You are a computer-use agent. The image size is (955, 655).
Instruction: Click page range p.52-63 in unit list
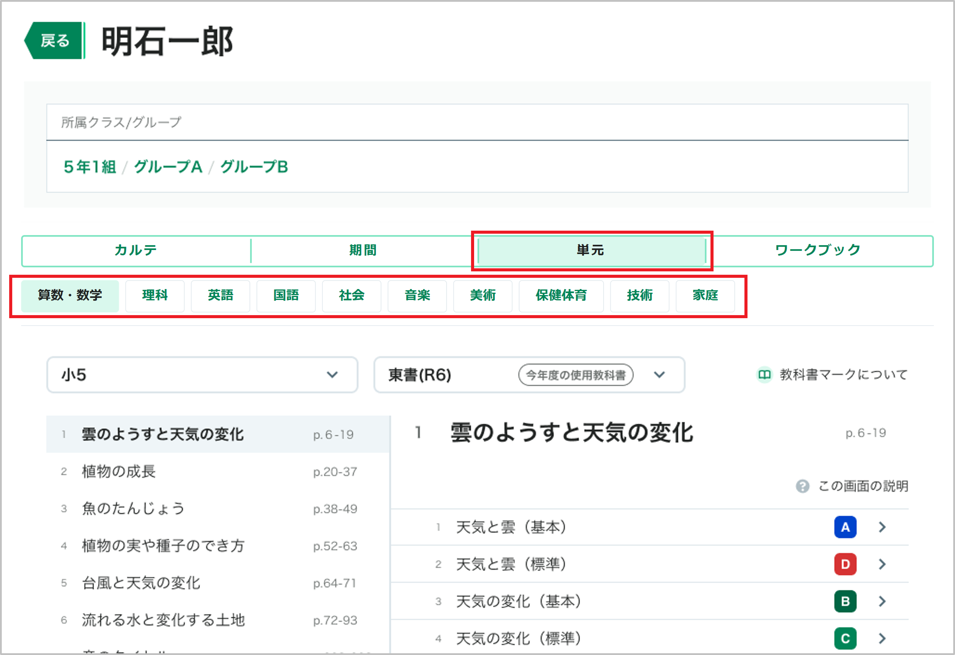click(335, 546)
